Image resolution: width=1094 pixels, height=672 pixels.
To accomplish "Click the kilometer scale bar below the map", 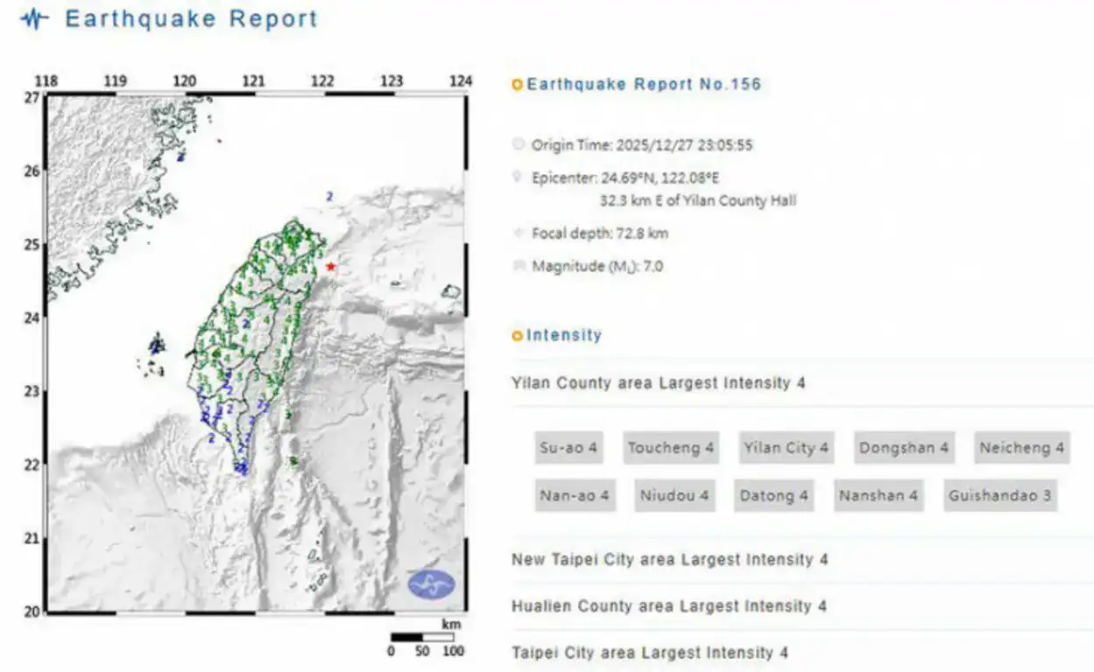I will tap(423, 635).
